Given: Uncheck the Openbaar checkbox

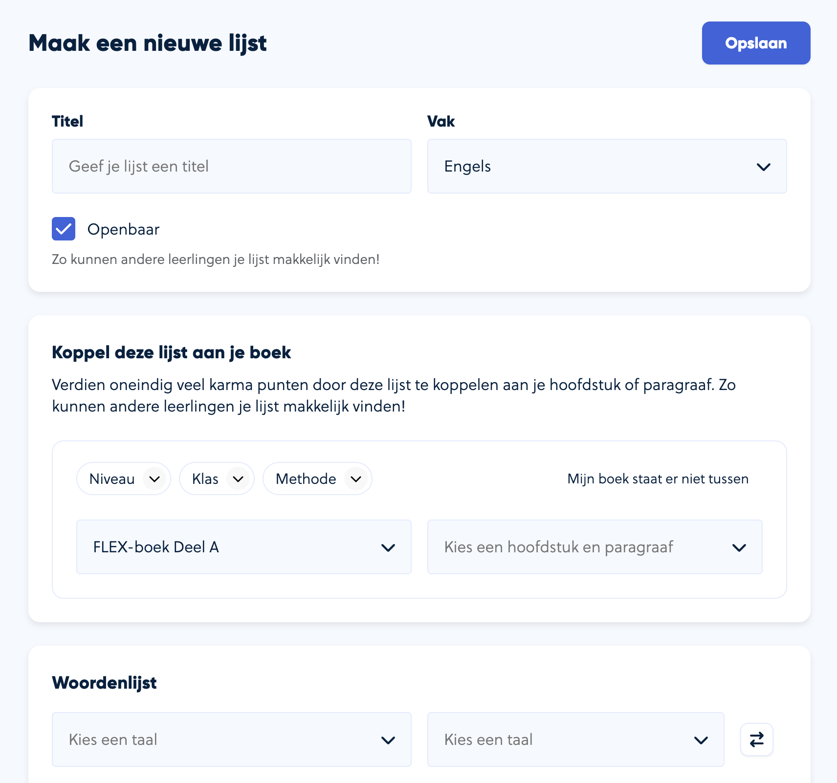Looking at the screenshot, I should [x=64, y=229].
